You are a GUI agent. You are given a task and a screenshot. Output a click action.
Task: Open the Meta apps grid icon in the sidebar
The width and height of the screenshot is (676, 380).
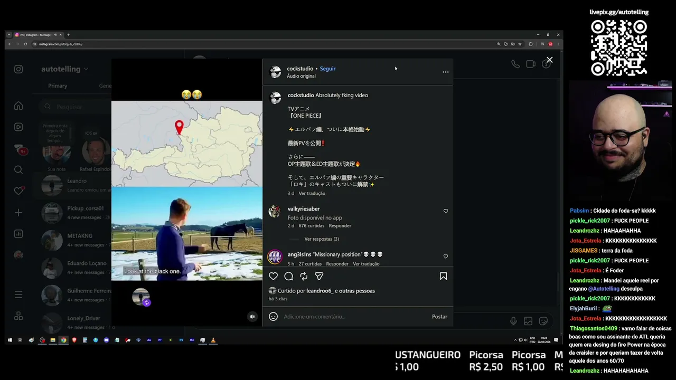(x=18, y=316)
